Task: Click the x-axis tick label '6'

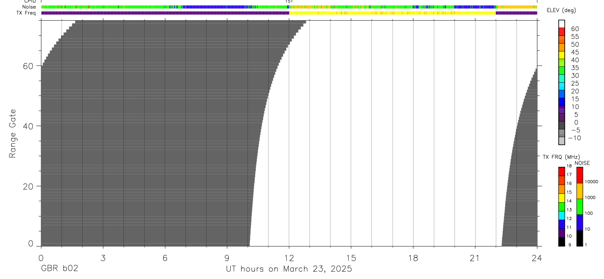Action: [x=165, y=258]
